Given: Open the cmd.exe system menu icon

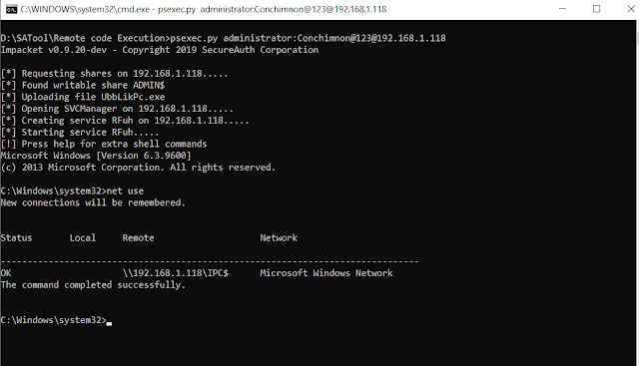Looking at the screenshot, I should click(11, 9).
